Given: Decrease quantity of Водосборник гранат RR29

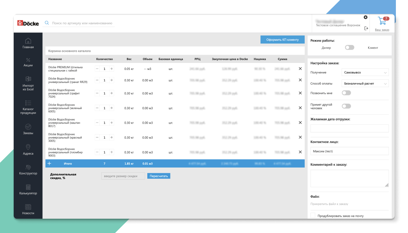Looking at the screenshot, I should [98, 80].
